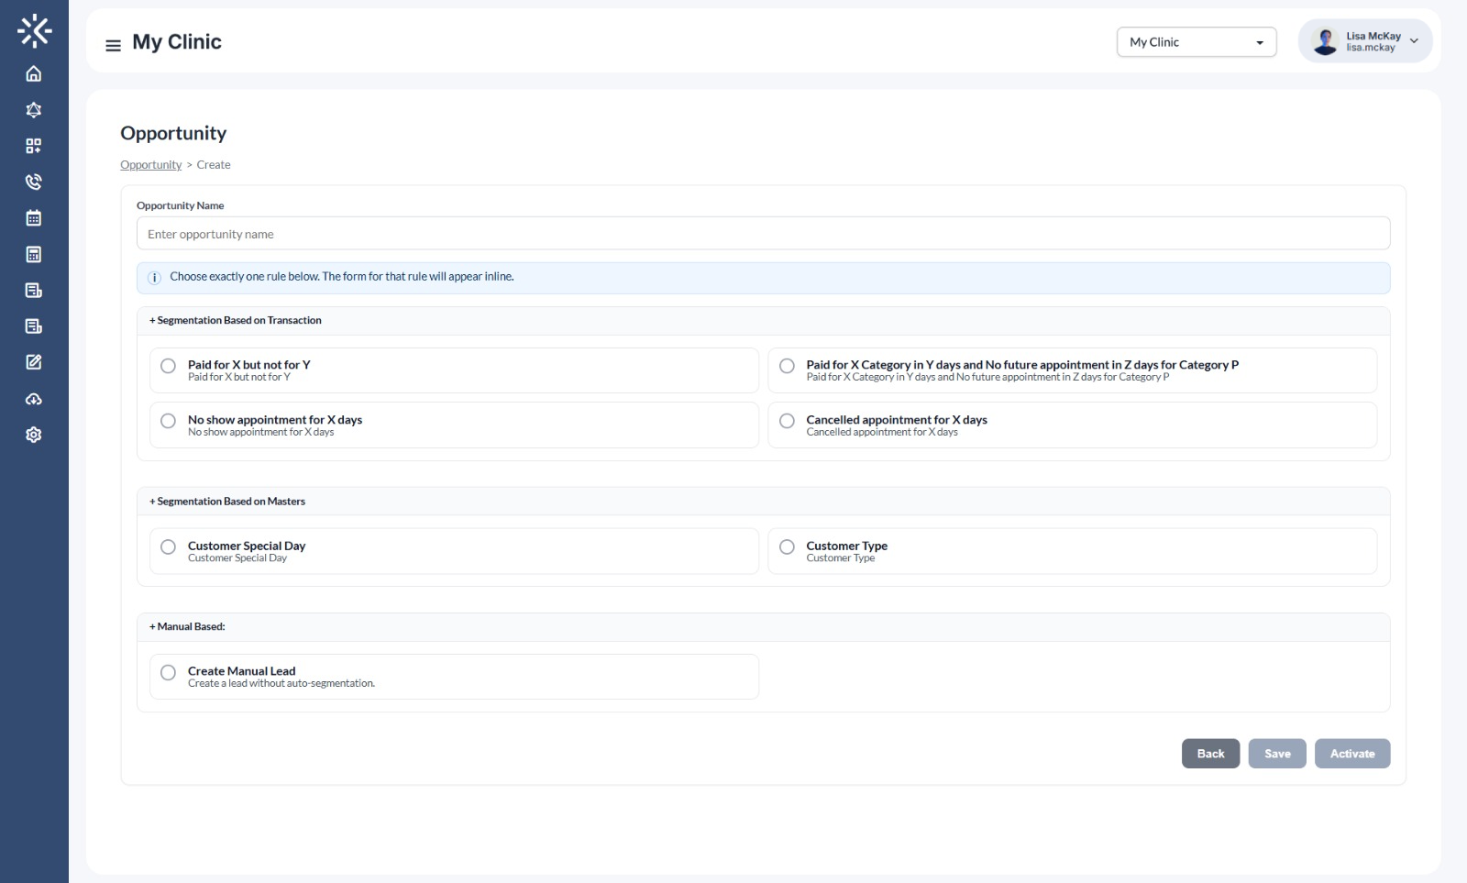Select the calculator icon in the sidebar
This screenshot has width=1467, height=883.
click(x=34, y=253)
